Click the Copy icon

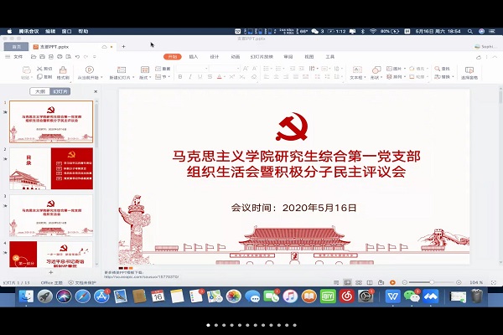pyautogui.click(x=39, y=76)
